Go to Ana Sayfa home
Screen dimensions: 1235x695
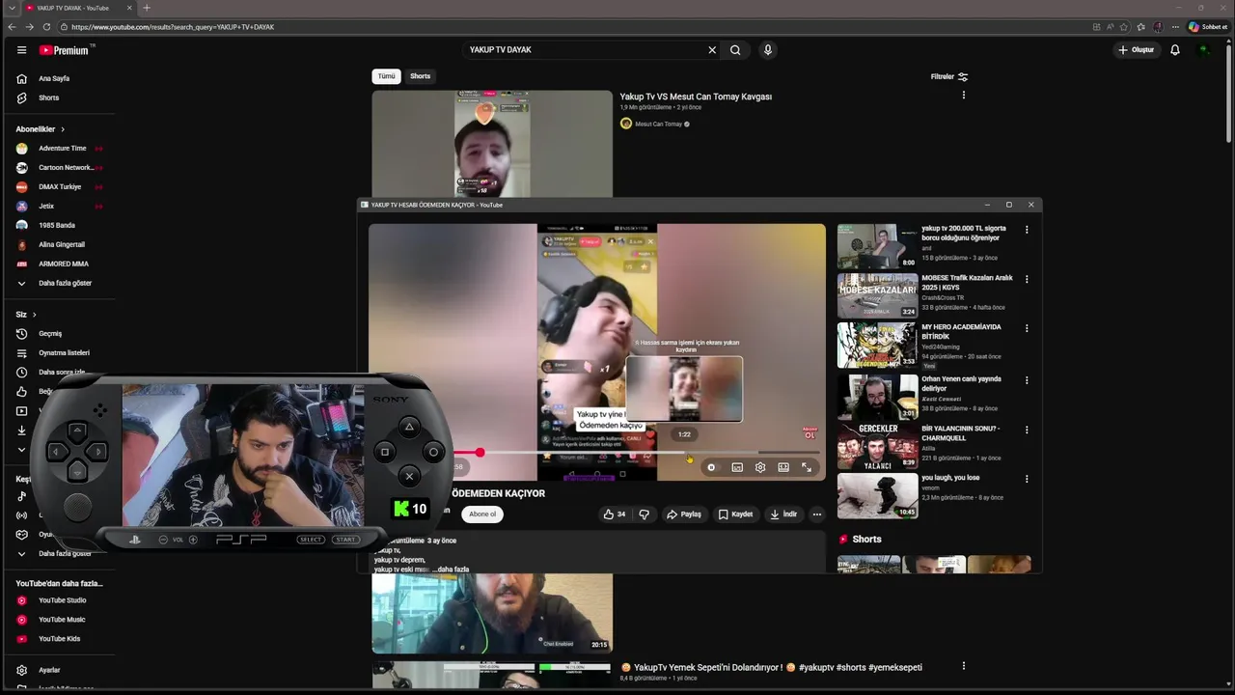tap(54, 78)
